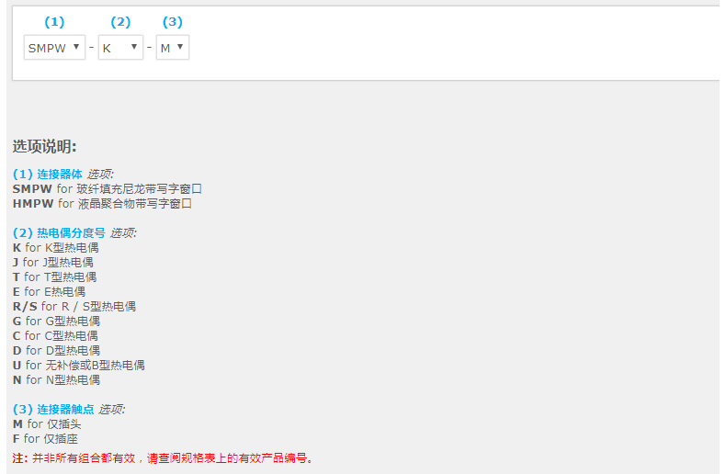Open the SMPW connector body dropdown
The image size is (726, 474).
pyautogui.click(x=54, y=48)
